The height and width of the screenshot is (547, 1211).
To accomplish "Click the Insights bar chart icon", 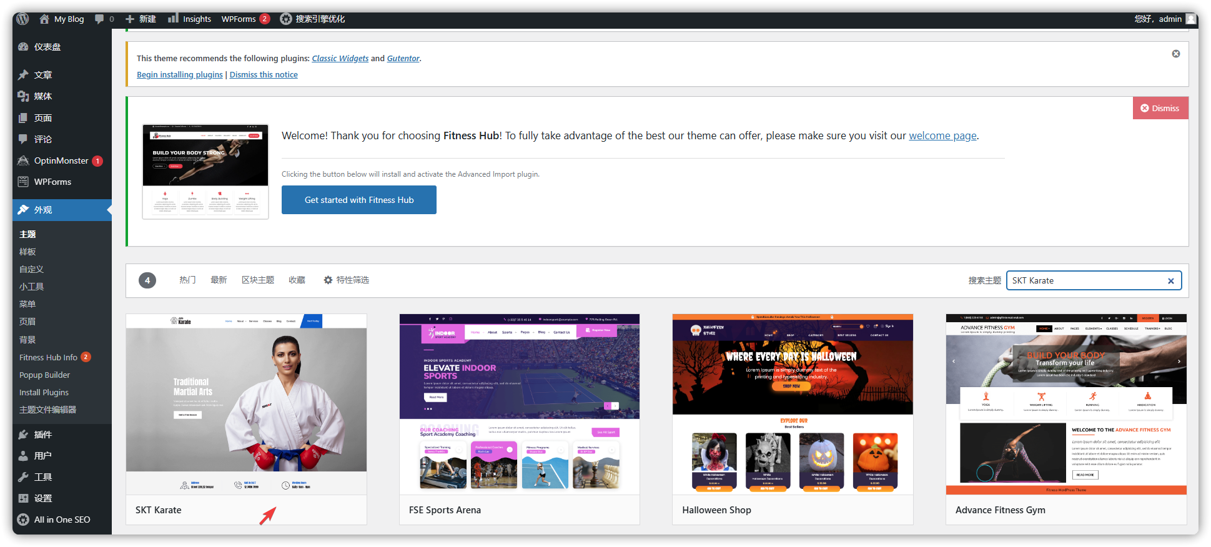I will point(173,19).
